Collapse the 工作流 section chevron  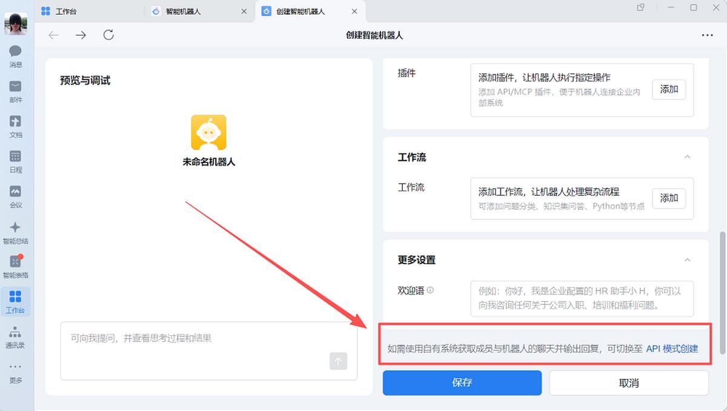[x=687, y=157]
